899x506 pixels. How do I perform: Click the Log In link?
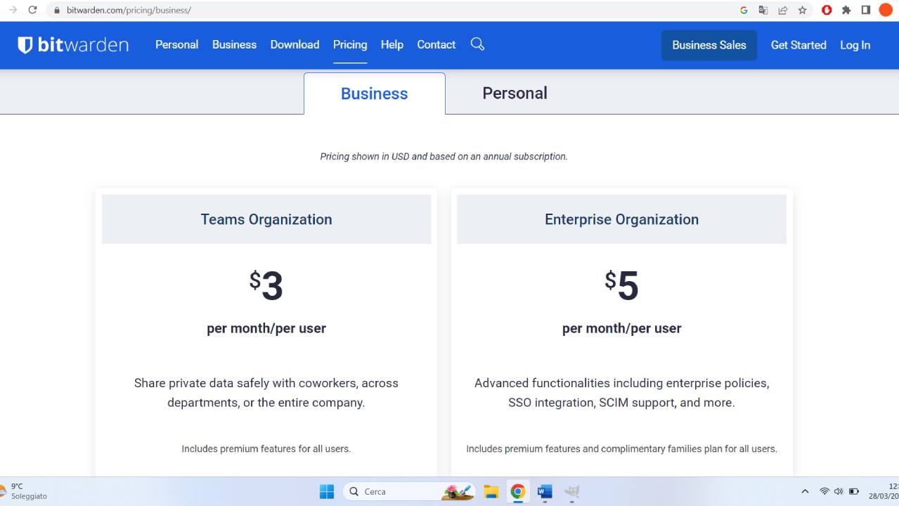point(855,45)
